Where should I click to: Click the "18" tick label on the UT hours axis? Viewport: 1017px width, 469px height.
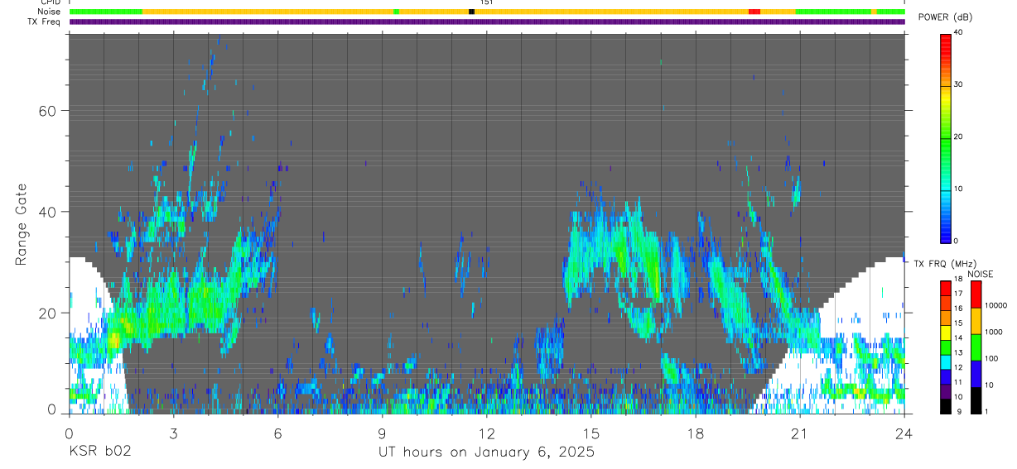coord(696,433)
